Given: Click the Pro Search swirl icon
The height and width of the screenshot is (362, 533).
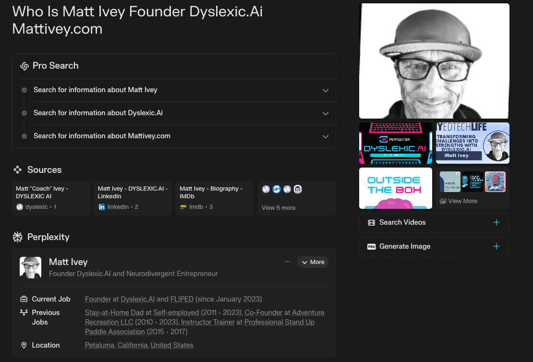Looking at the screenshot, I should [24, 66].
